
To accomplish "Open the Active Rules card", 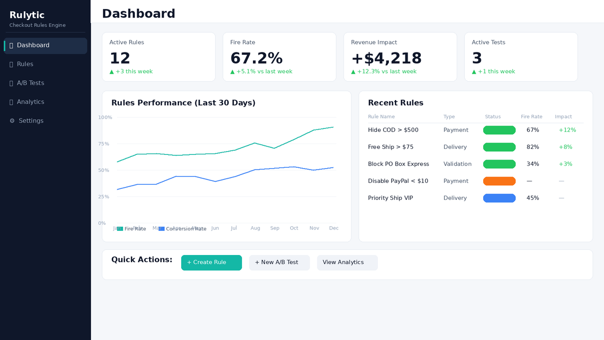I will pos(159,57).
